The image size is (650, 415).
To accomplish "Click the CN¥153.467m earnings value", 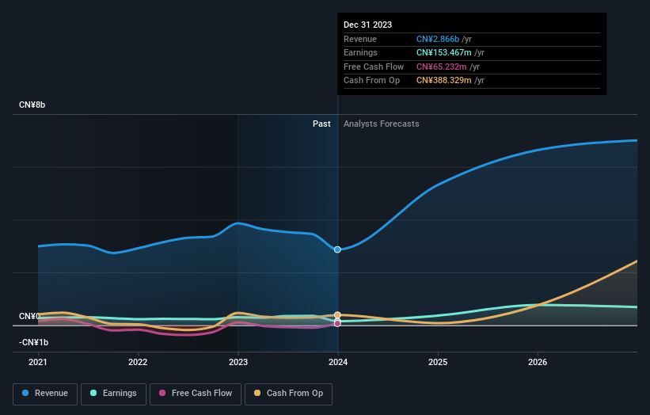I will (x=444, y=52).
